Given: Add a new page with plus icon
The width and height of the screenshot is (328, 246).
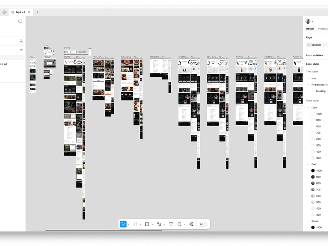Looking at the screenshot, I should coord(21,50).
